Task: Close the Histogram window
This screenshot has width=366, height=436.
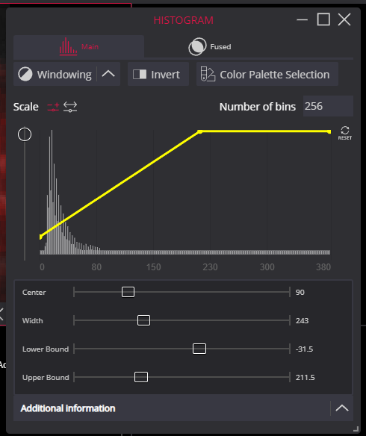Action: pos(344,19)
